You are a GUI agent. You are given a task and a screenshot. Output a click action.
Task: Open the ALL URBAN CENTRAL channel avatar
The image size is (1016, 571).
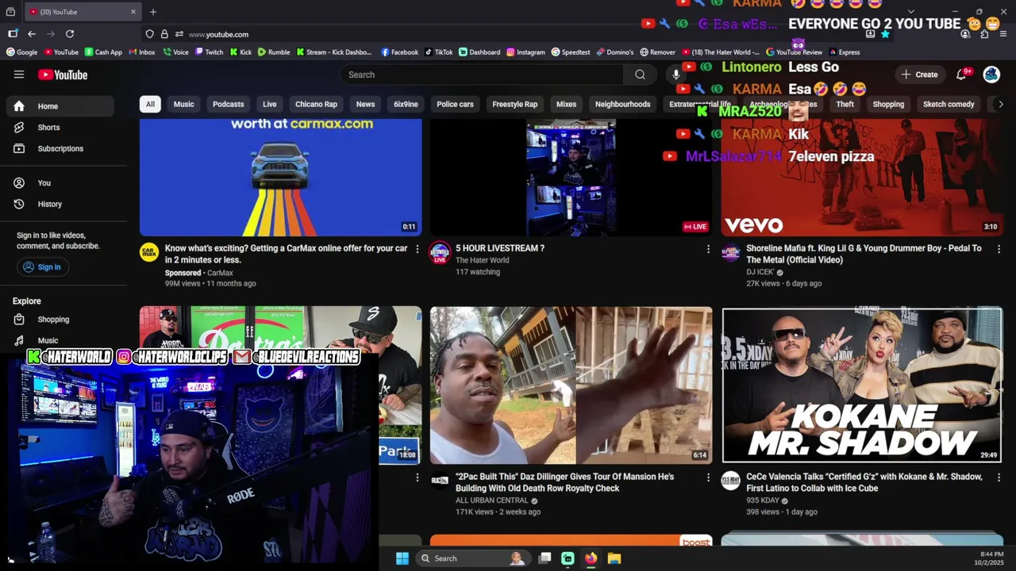click(440, 481)
